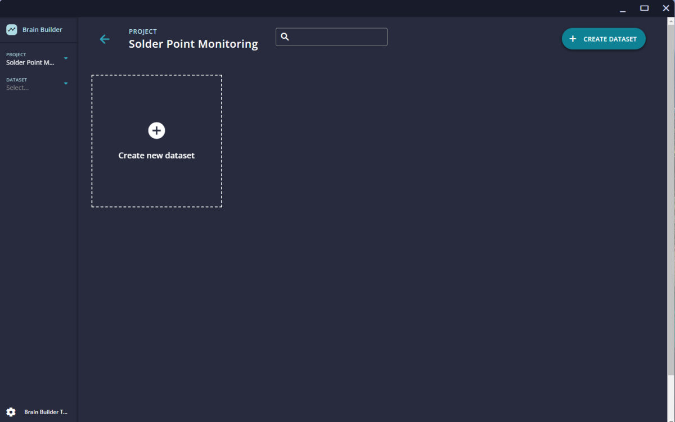675x422 pixels.
Task: Close the application window
Action: [666, 8]
